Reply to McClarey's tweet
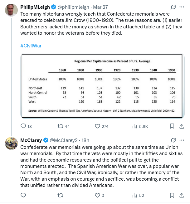This screenshot has width=190, height=204. coord(23,195)
